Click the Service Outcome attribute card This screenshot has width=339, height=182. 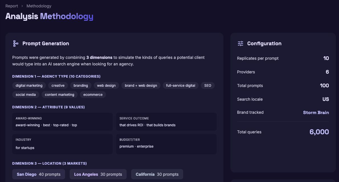tap(166, 122)
